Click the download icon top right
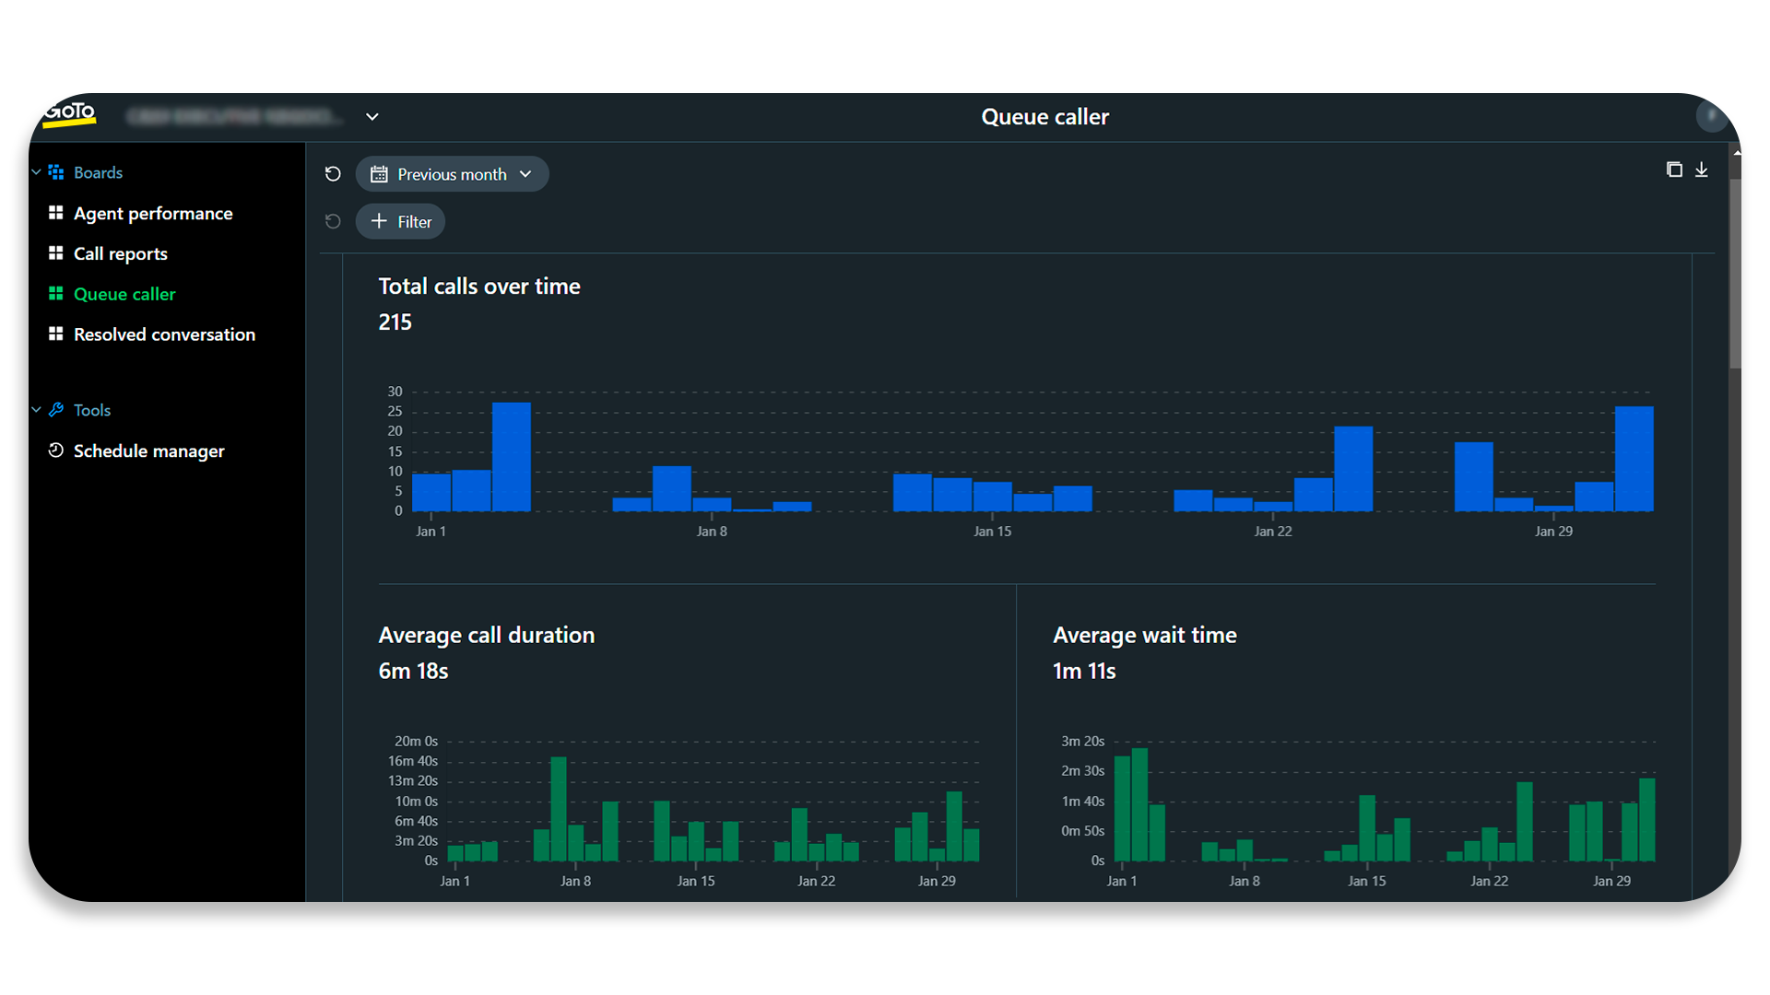 click(1701, 169)
